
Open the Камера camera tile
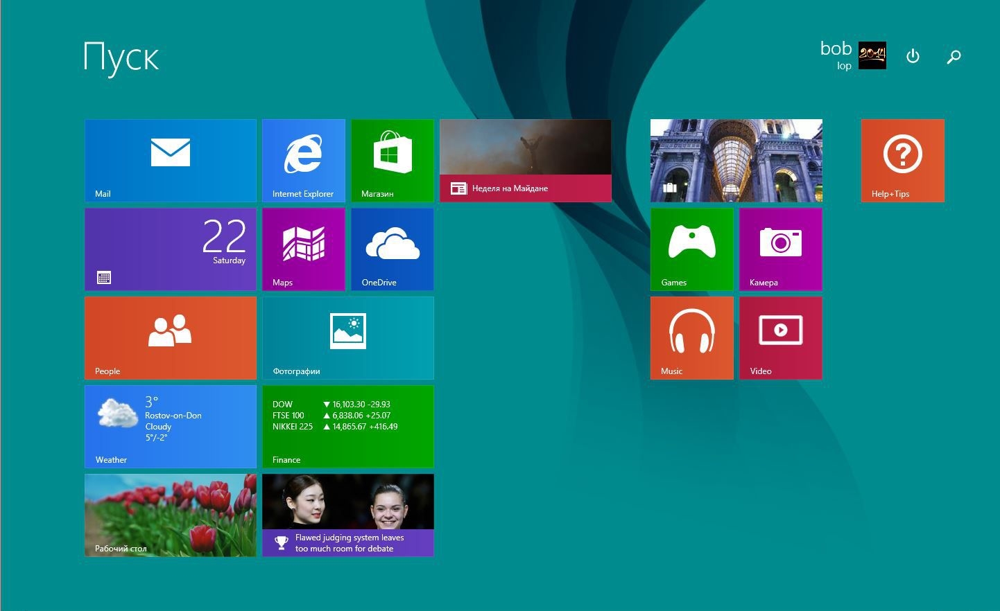point(780,249)
